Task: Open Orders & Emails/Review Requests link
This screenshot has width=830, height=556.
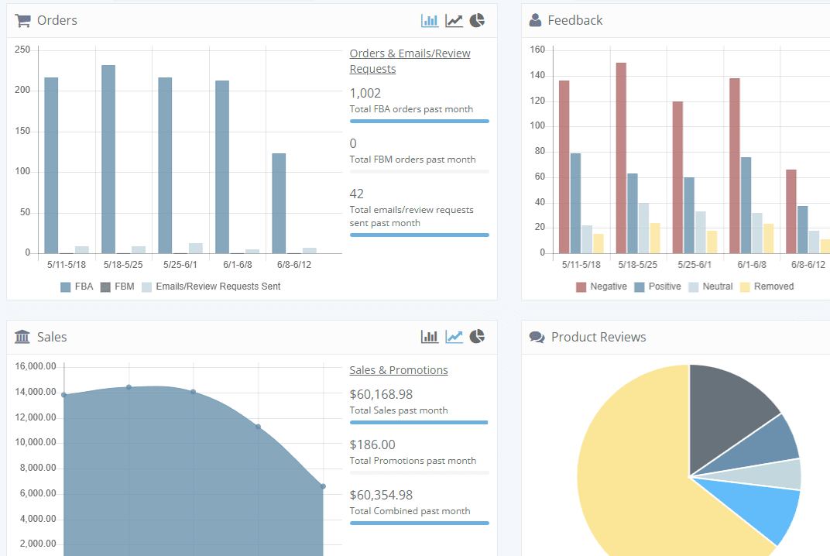Action: coord(410,61)
